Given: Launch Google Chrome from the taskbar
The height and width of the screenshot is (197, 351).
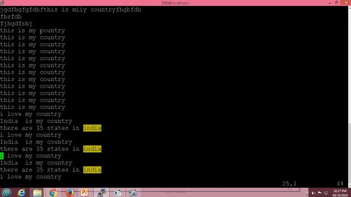Looking at the screenshot, I should pos(53,193).
